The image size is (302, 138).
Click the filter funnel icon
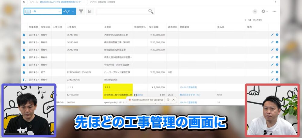click(81, 11)
